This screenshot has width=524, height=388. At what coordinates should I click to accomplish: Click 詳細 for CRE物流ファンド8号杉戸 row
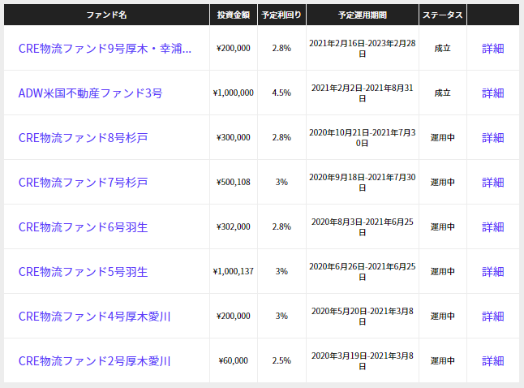(x=493, y=138)
